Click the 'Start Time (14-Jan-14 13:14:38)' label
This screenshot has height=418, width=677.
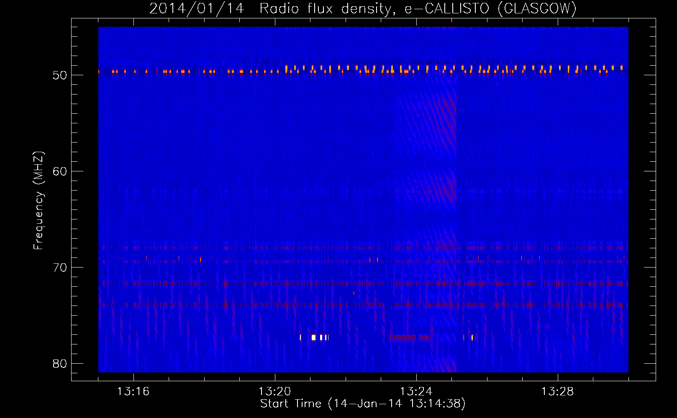[363, 404]
